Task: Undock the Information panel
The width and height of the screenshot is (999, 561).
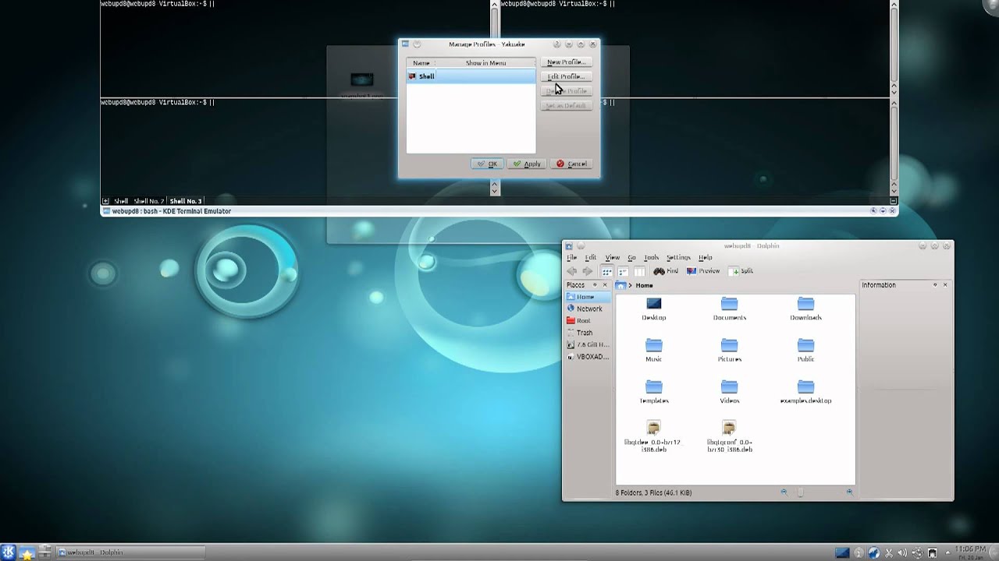Action: [x=935, y=285]
